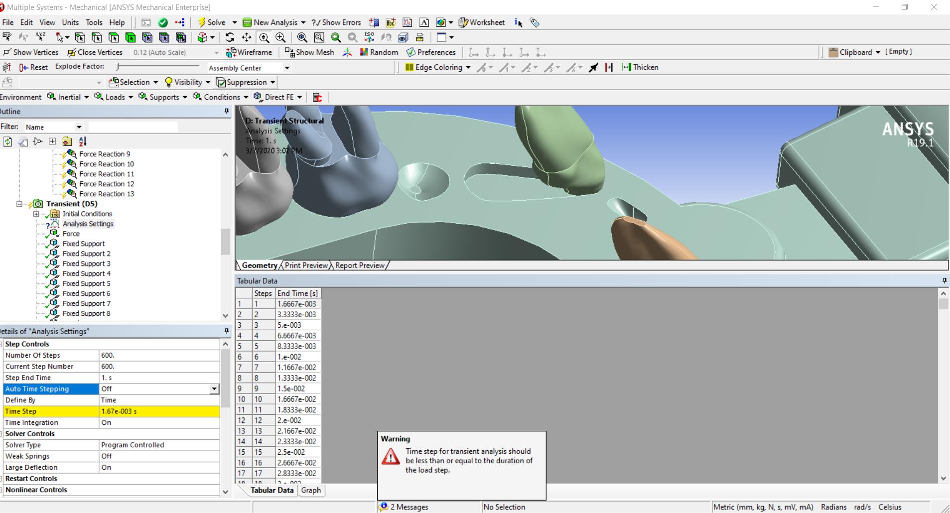Select the Pan tool icon
The image size is (950, 513).
pyautogui.click(x=247, y=37)
